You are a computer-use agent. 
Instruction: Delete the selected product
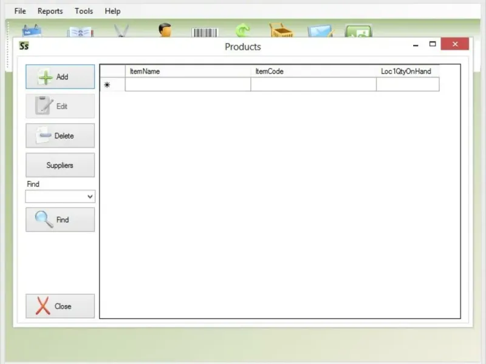click(x=60, y=135)
